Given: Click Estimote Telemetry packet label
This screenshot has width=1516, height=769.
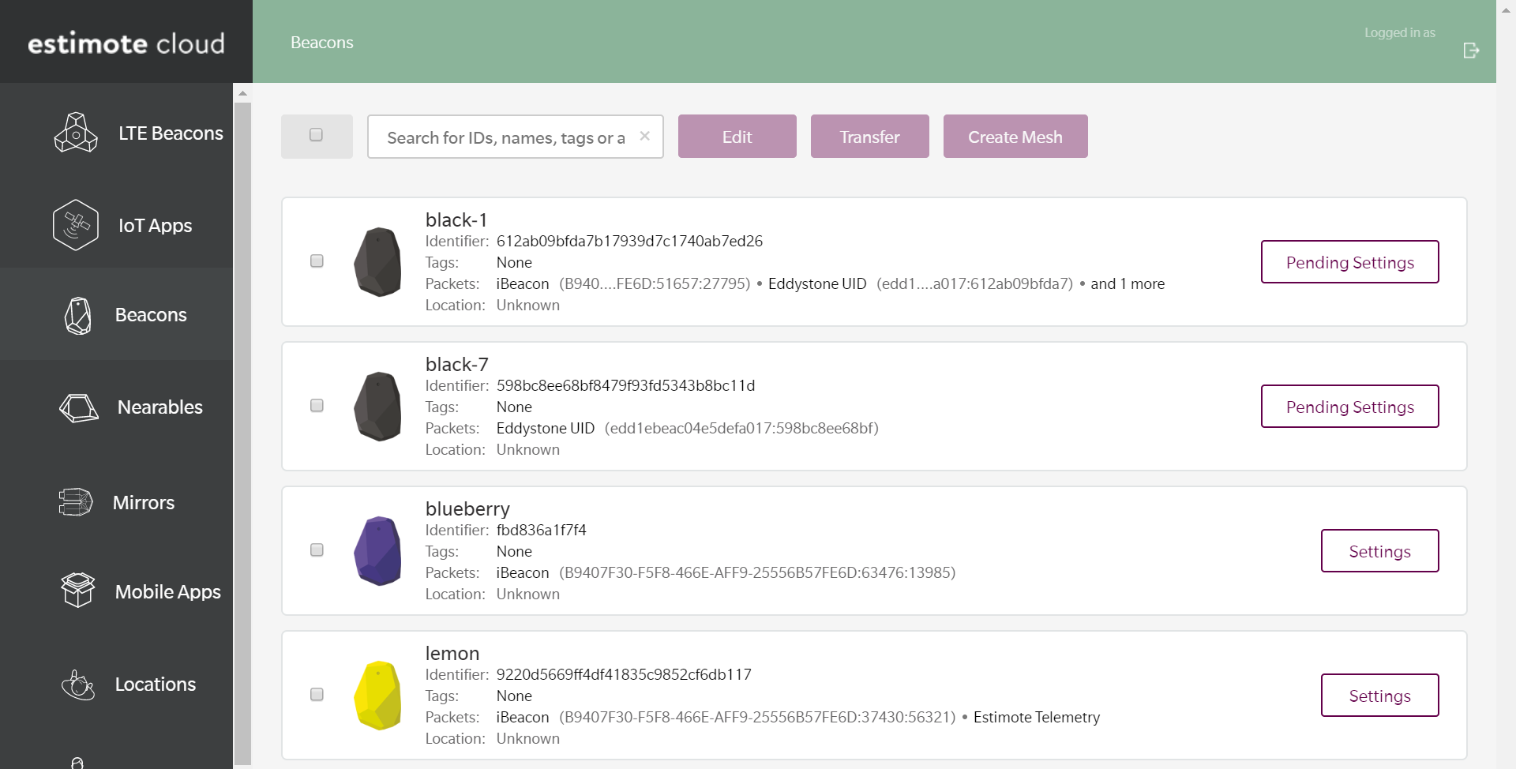Looking at the screenshot, I should tap(1037, 717).
